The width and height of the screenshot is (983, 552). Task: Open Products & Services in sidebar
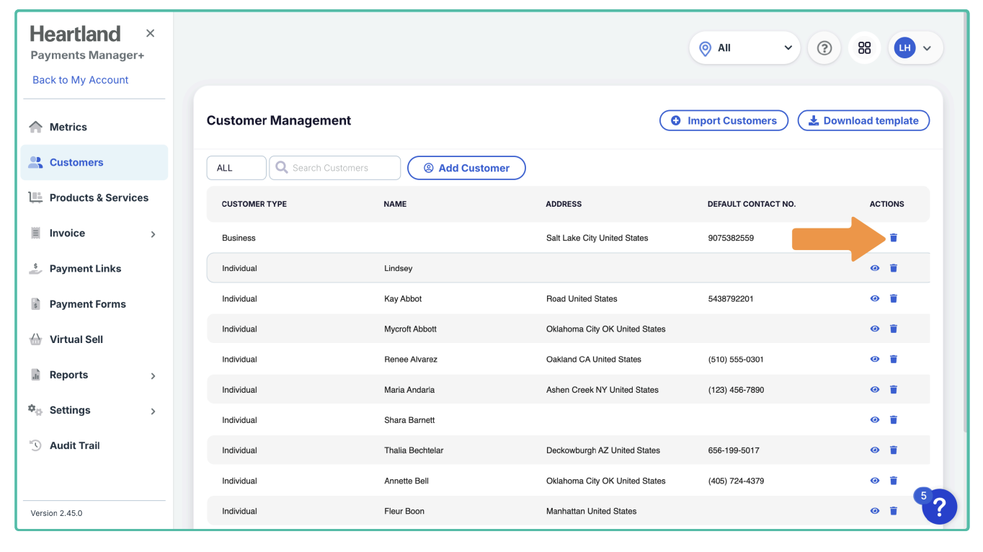tap(98, 197)
